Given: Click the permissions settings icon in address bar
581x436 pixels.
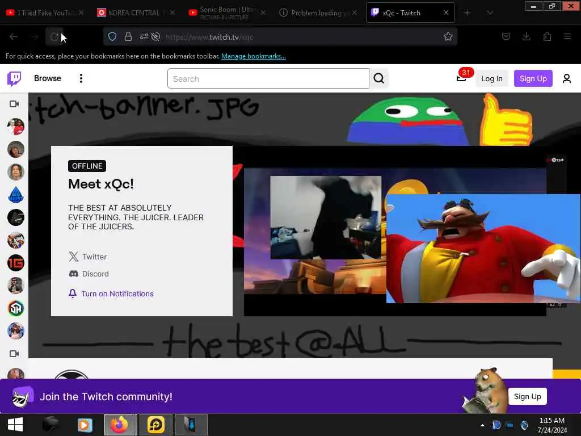Looking at the screenshot, I should [144, 36].
